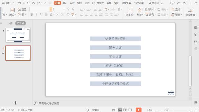Collapse the ribbon with the up chevron

pos(196,3)
